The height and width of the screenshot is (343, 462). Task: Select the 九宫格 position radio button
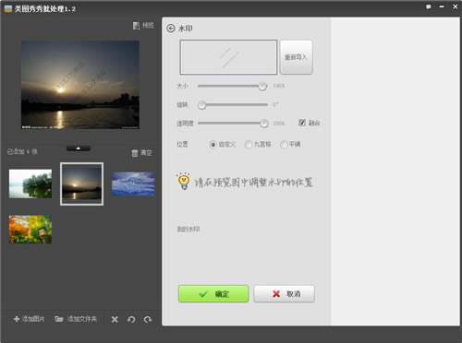249,144
